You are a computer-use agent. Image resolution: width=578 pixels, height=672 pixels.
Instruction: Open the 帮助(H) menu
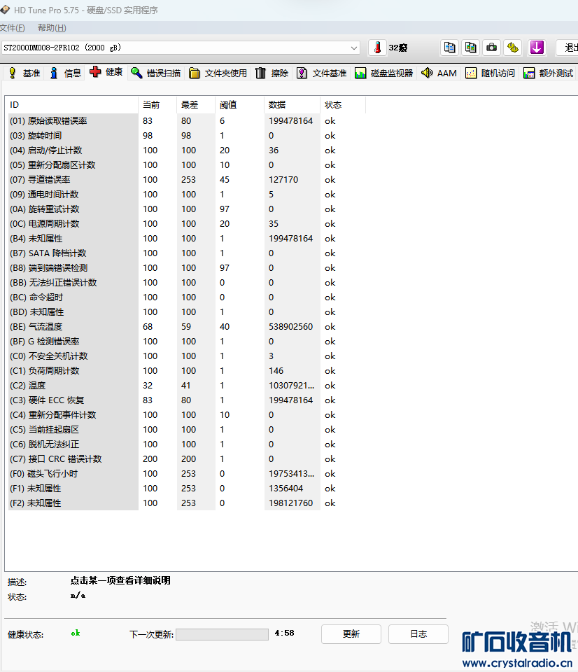click(52, 28)
